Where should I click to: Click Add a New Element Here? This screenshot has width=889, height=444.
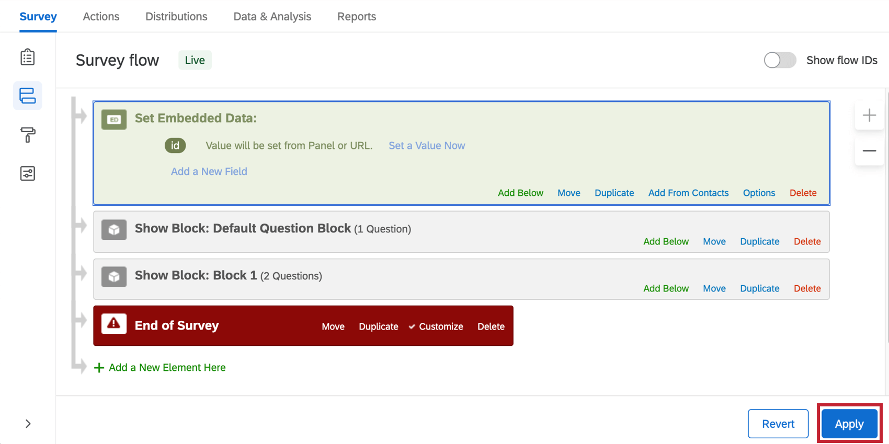click(x=159, y=368)
